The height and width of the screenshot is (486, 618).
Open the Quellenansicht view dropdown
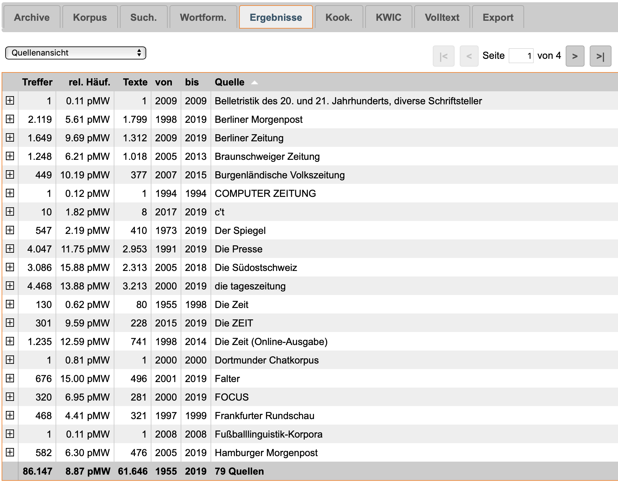[x=76, y=53]
